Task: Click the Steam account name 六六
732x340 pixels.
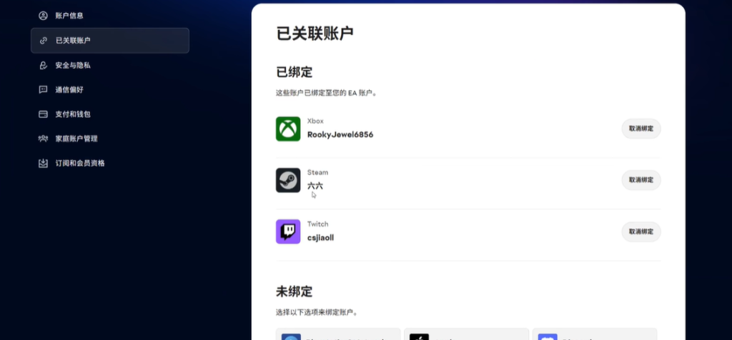Action: (315, 186)
